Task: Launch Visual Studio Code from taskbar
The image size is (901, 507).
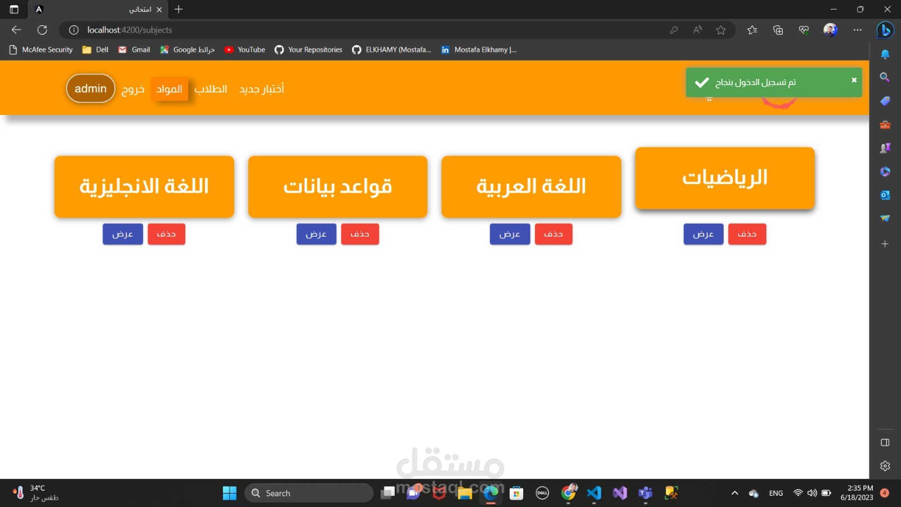Action: (594, 493)
